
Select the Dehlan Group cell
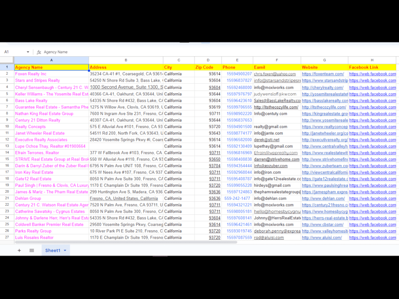51,198
